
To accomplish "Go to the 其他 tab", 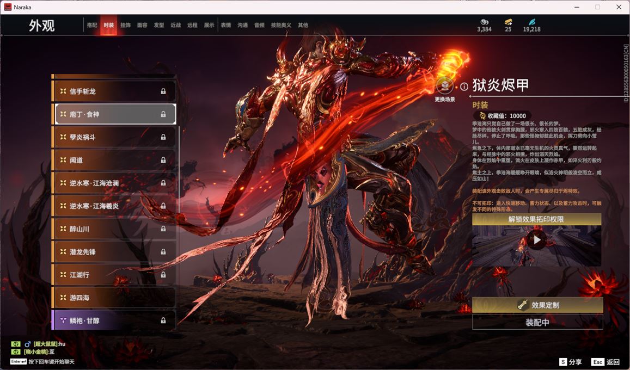I will 303,25.
